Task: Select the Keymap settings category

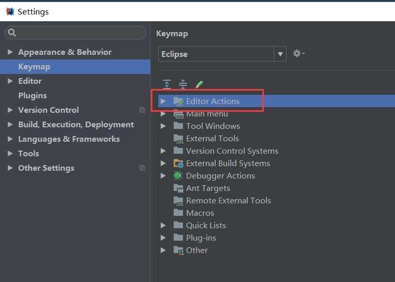Action: [x=75, y=67]
